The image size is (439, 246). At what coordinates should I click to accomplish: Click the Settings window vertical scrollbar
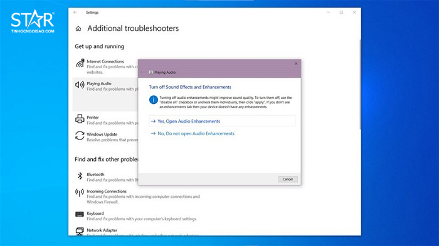[360, 84]
